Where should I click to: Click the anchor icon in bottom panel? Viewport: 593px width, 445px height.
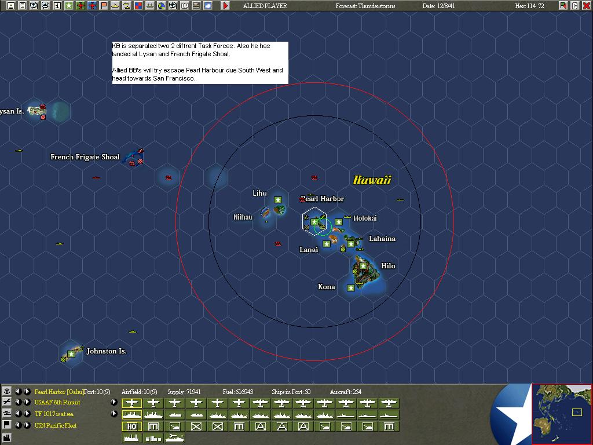point(6,391)
